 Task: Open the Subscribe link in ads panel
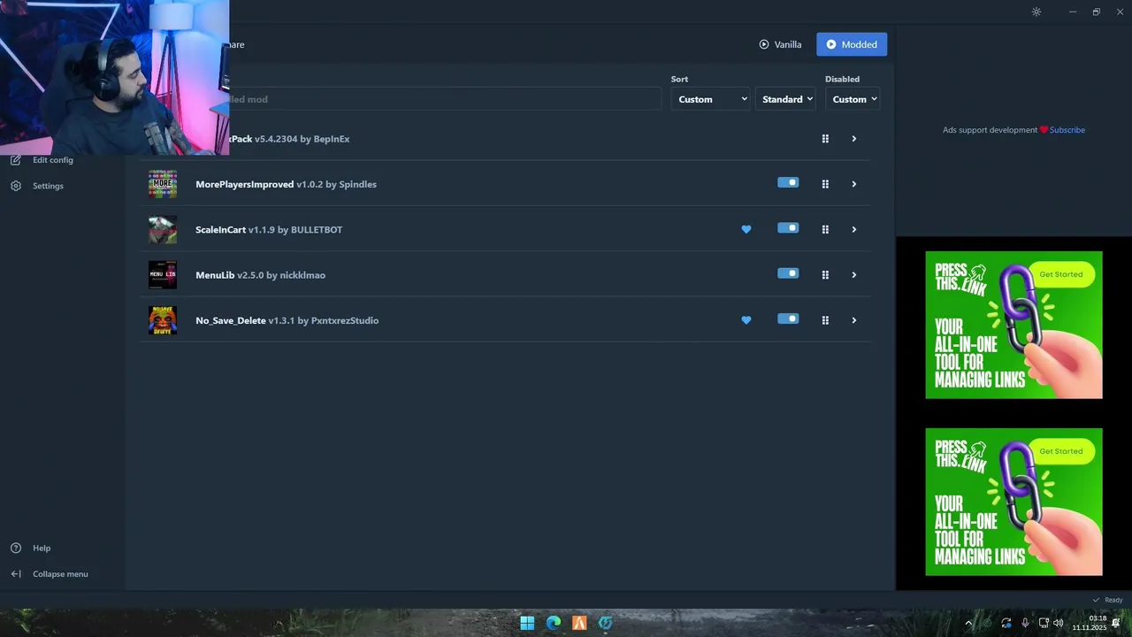[1067, 130]
